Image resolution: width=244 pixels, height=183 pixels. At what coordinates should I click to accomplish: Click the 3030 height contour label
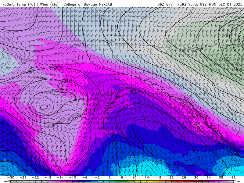[x=136, y=104]
